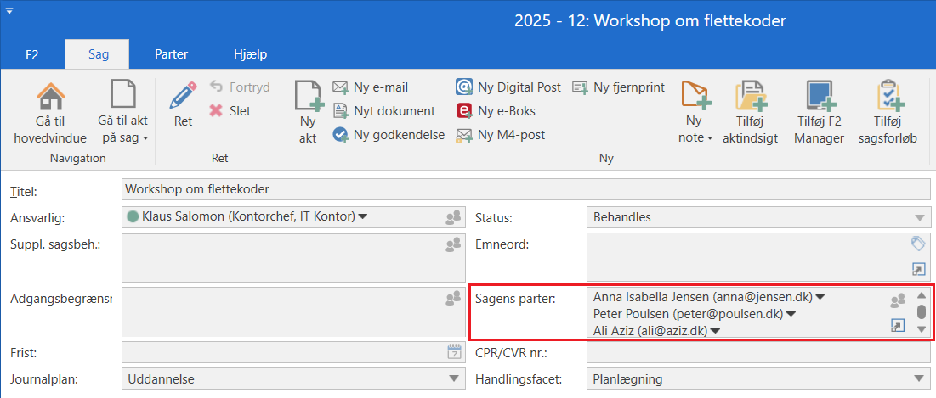936x398 pixels.
Task: Click Ny Digital Post icon
Action: pos(465,87)
